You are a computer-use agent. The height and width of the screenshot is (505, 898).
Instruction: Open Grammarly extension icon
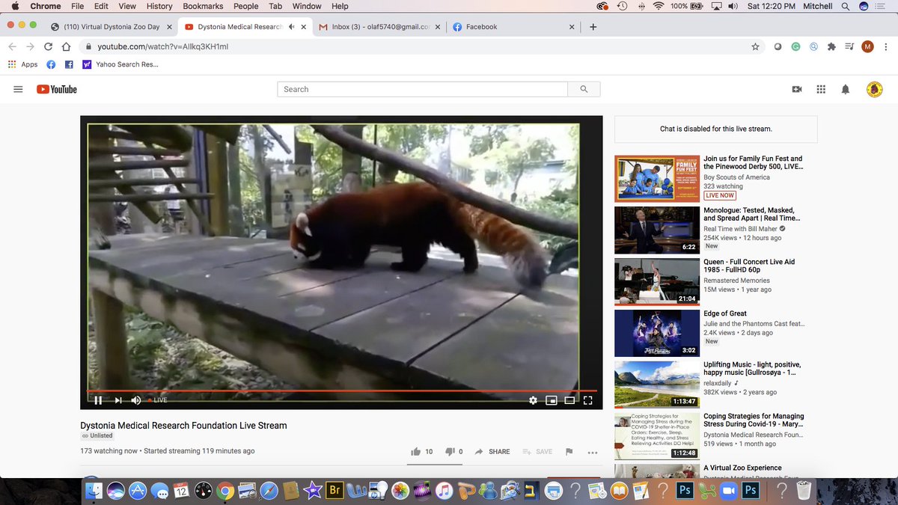[x=795, y=46]
